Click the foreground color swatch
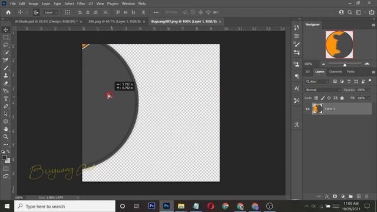The height and width of the screenshot is (212, 377). pyautogui.click(x=4, y=158)
